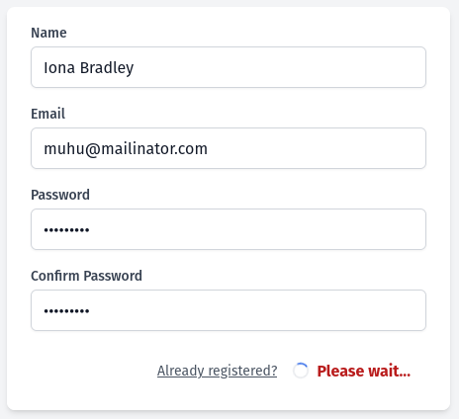The width and height of the screenshot is (459, 419).
Task: Click the word registered? in the link
Action: point(242,371)
